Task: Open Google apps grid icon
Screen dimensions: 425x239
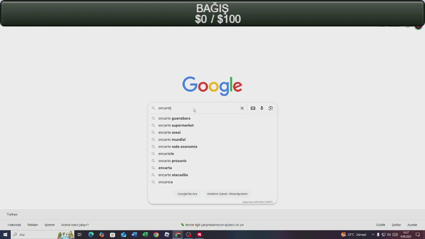Action: pos(408,27)
